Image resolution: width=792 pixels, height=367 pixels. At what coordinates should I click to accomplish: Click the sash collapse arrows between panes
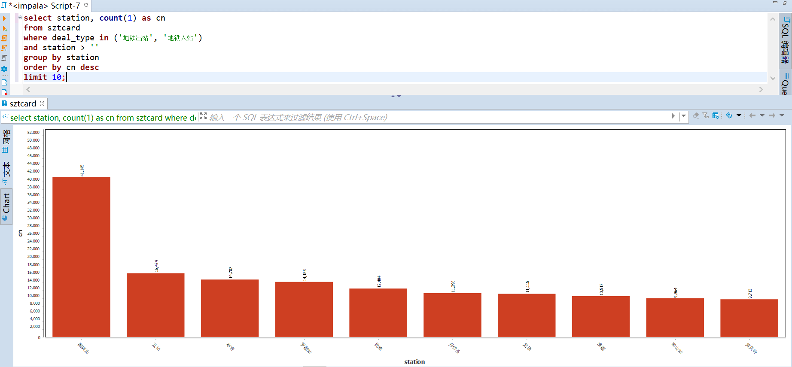396,96
